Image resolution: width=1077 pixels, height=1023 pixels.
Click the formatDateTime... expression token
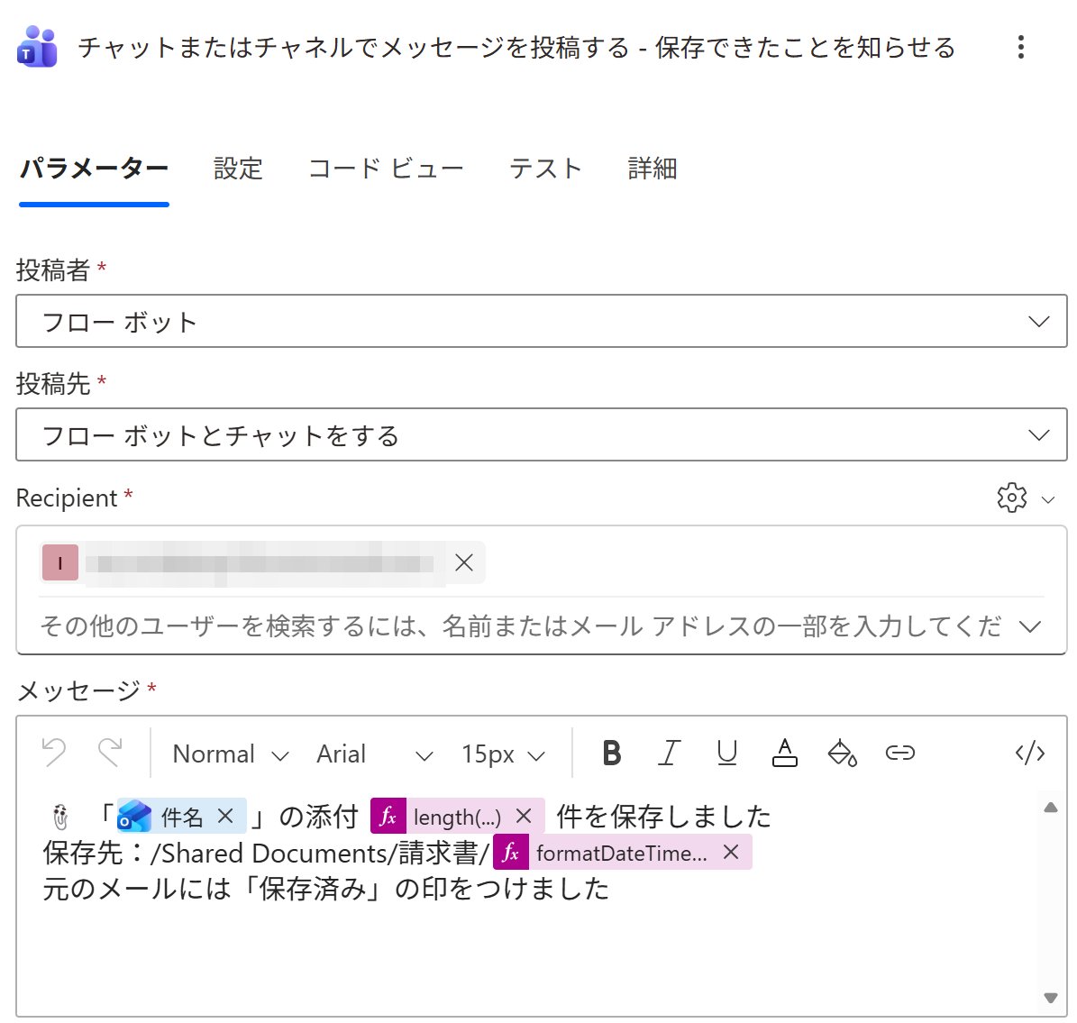click(622, 853)
